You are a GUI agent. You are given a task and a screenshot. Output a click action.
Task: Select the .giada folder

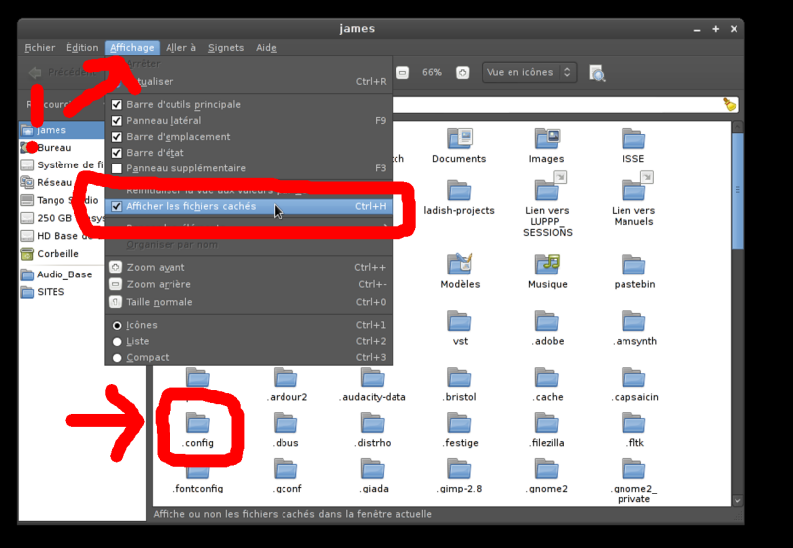(x=373, y=469)
